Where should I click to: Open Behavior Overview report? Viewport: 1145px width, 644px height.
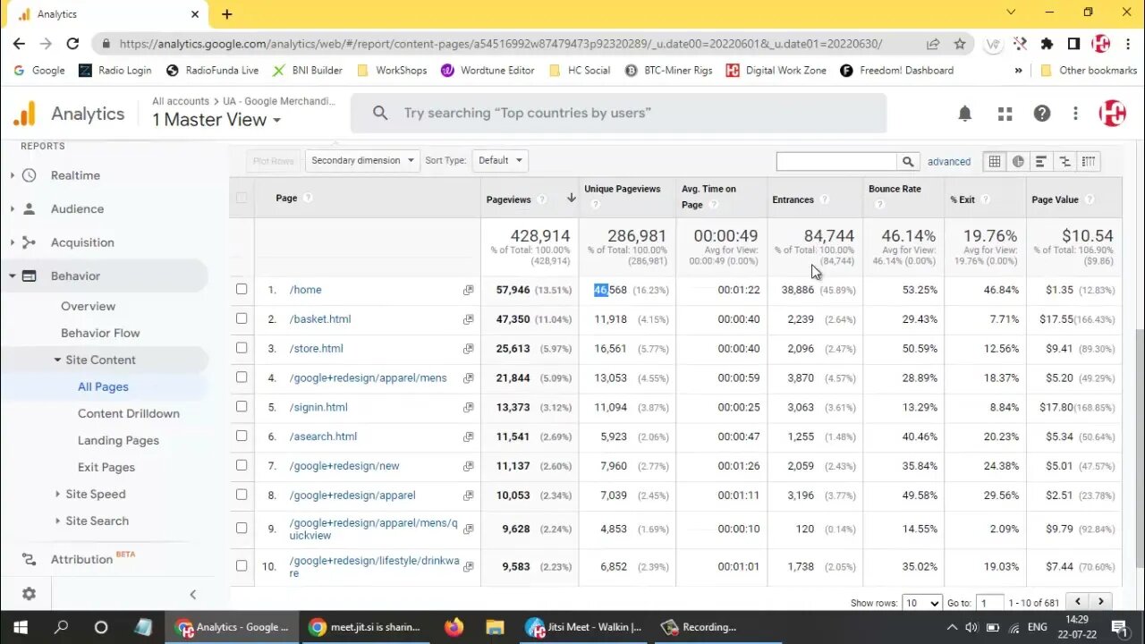88,306
